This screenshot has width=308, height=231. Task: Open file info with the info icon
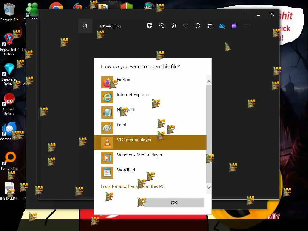click(198, 26)
